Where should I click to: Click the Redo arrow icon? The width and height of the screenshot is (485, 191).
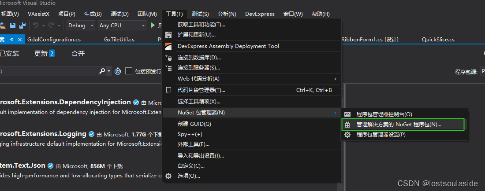point(51,25)
